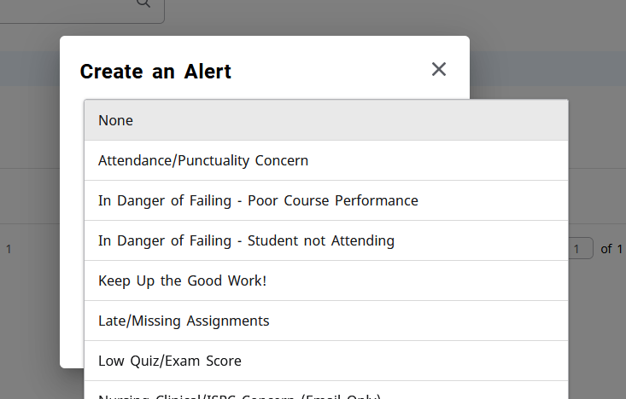This screenshot has width=626, height=399.
Task: Choose Low Quiz/Exam Score alert
Action: pyautogui.click(x=325, y=361)
